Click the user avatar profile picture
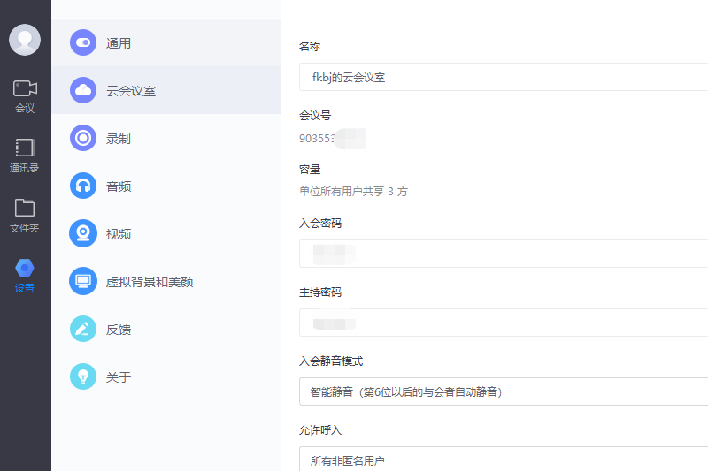The width and height of the screenshot is (708, 471). tap(25, 40)
